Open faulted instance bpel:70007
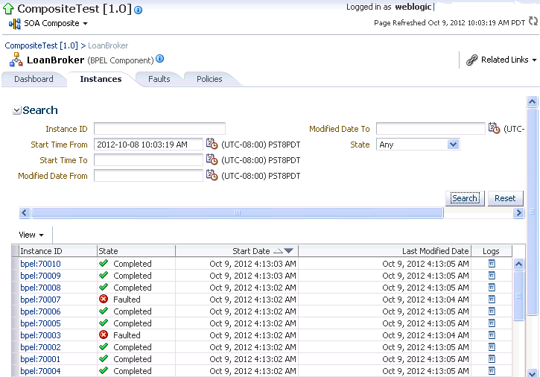This screenshot has height=377, width=540. click(40, 300)
